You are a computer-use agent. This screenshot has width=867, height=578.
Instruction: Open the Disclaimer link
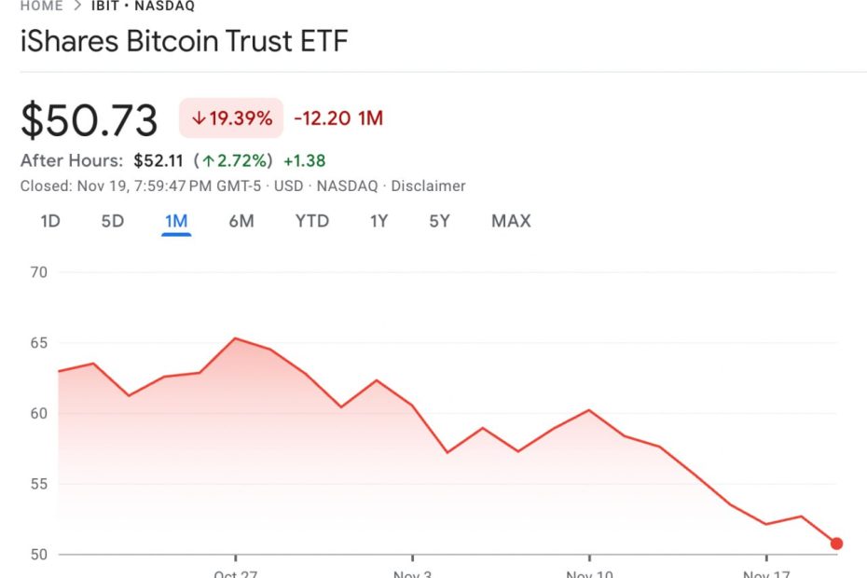(x=428, y=186)
